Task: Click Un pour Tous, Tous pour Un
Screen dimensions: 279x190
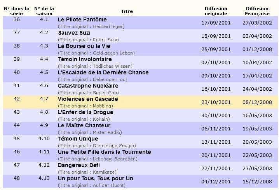Action: [95, 178]
